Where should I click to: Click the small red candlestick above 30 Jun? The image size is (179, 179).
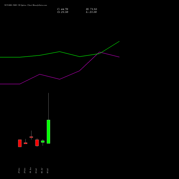tap(31, 137)
